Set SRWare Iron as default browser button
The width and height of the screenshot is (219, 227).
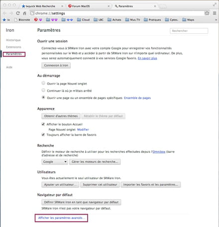(81, 202)
